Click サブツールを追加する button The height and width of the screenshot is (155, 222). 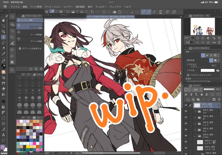(x=30, y=48)
